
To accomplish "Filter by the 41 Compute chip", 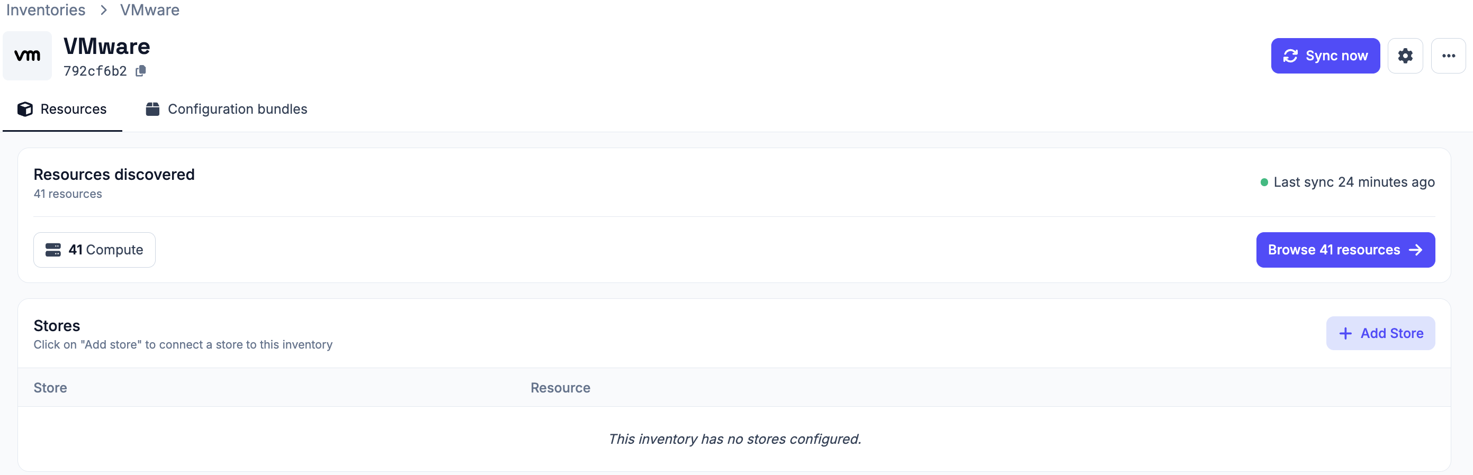I will (94, 250).
